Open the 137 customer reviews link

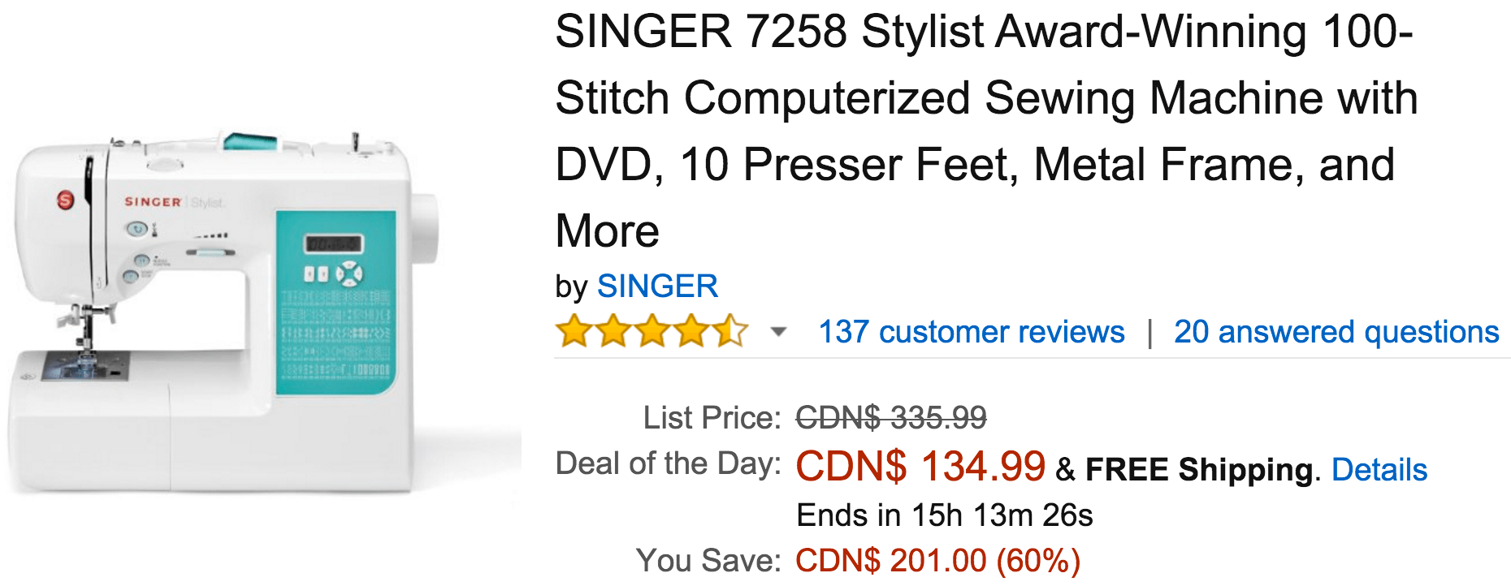[972, 331]
